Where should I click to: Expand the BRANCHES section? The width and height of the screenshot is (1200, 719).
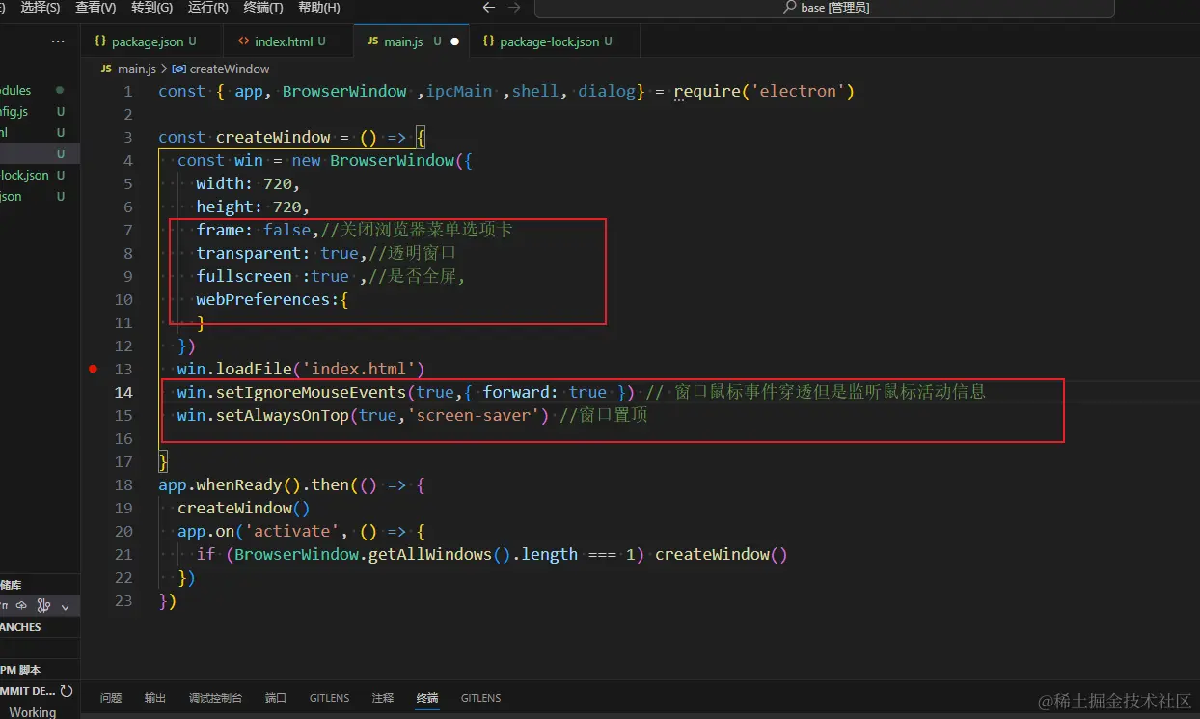tap(40, 627)
